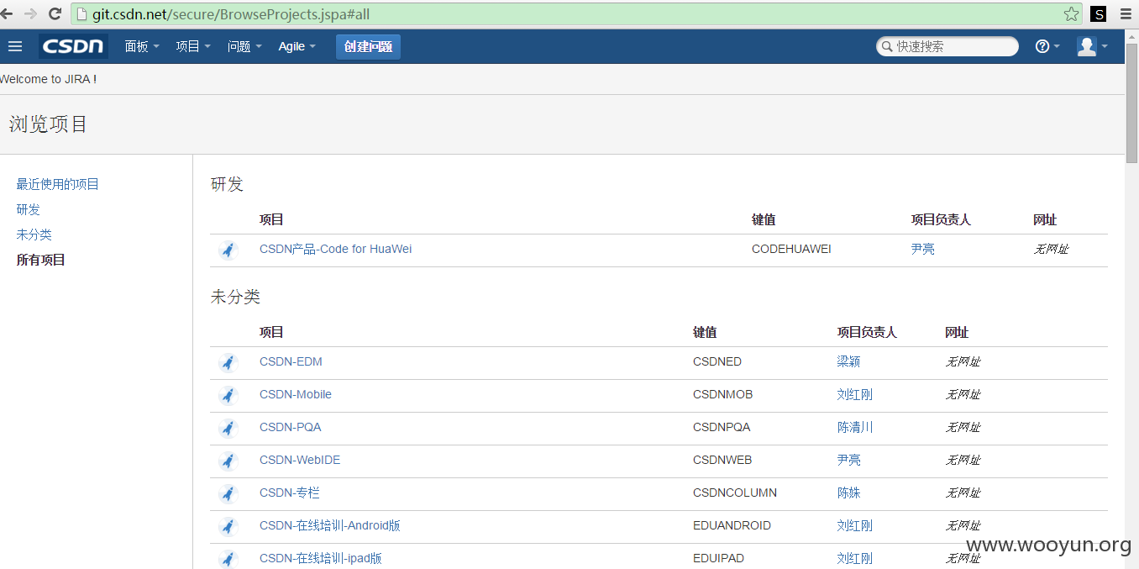Click key value CSDNCOLUMN
The width and height of the screenshot is (1139, 569).
coord(735,493)
